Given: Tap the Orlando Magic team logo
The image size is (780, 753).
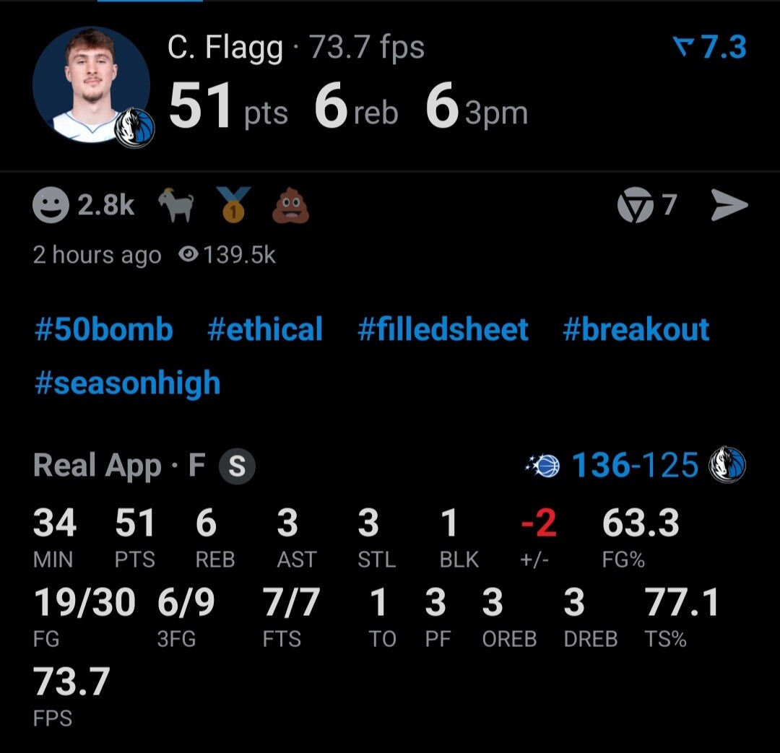Looking at the screenshot, I should coord(544,466).
